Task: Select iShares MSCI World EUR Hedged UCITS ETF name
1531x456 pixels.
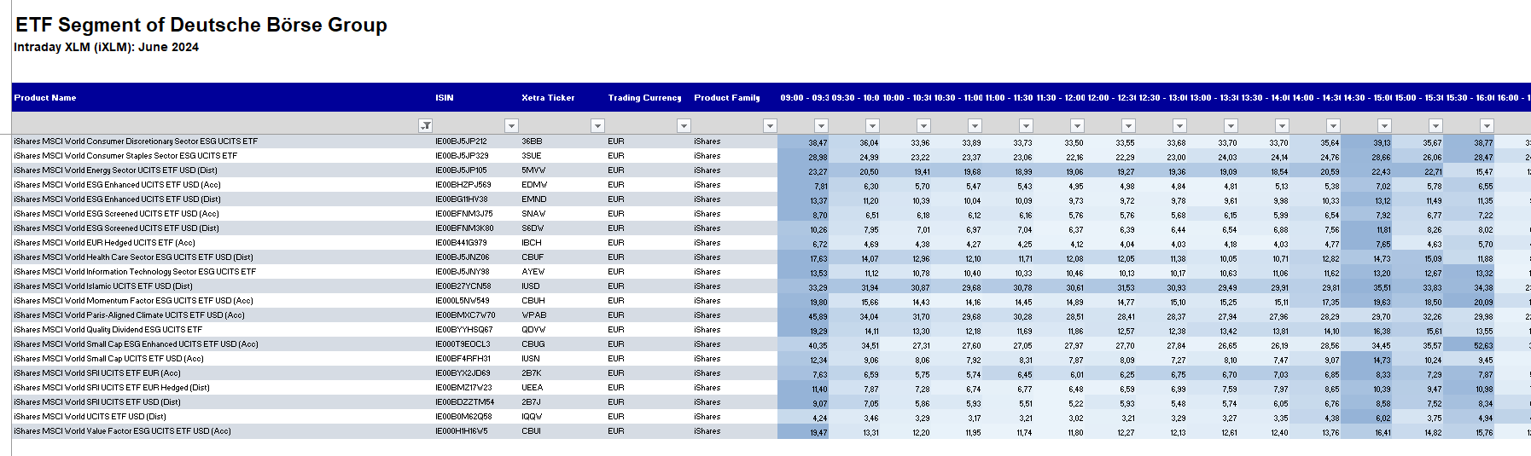Action: 104,243
